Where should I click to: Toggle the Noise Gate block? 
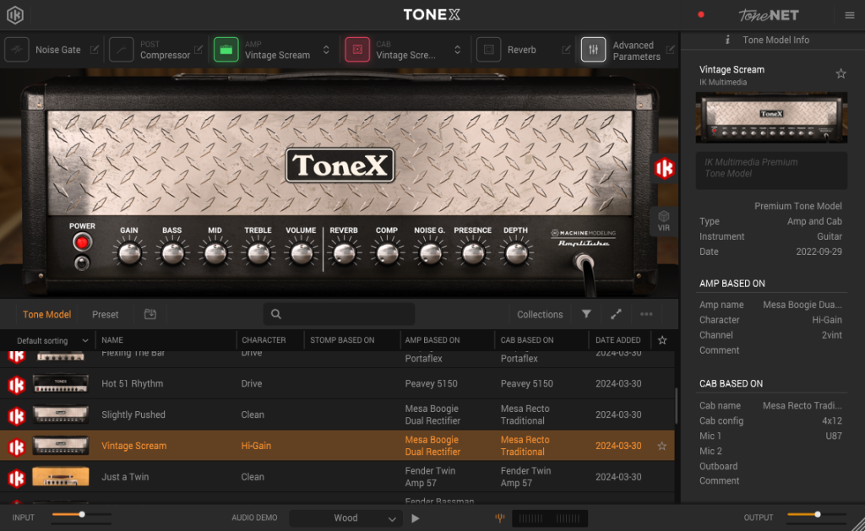(17, 50)
